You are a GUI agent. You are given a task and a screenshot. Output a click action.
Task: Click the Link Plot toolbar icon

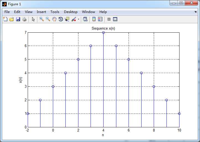[85, 19]
